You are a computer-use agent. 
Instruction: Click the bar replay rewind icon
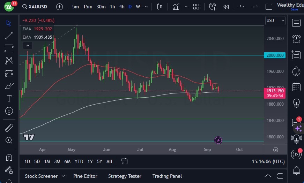pyautogui.click(x=226, y=7)
